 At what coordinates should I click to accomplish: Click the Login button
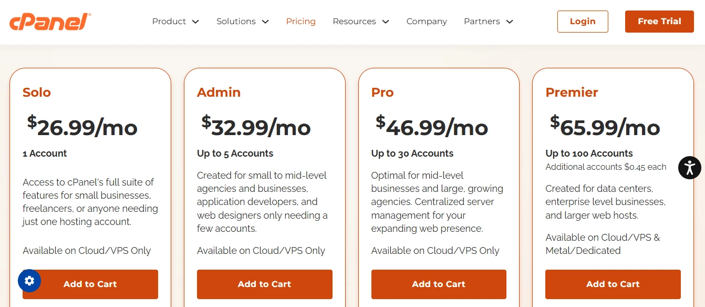click(583, 22)
